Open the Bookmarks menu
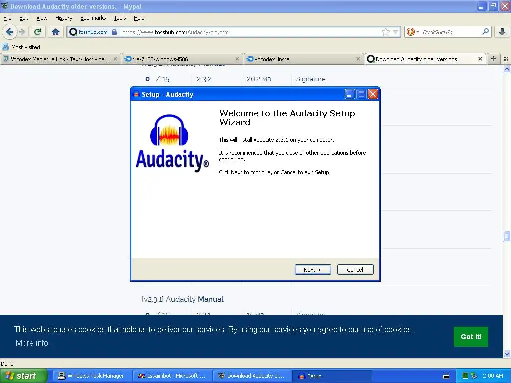The image size is (511, 383). point(93,18)
